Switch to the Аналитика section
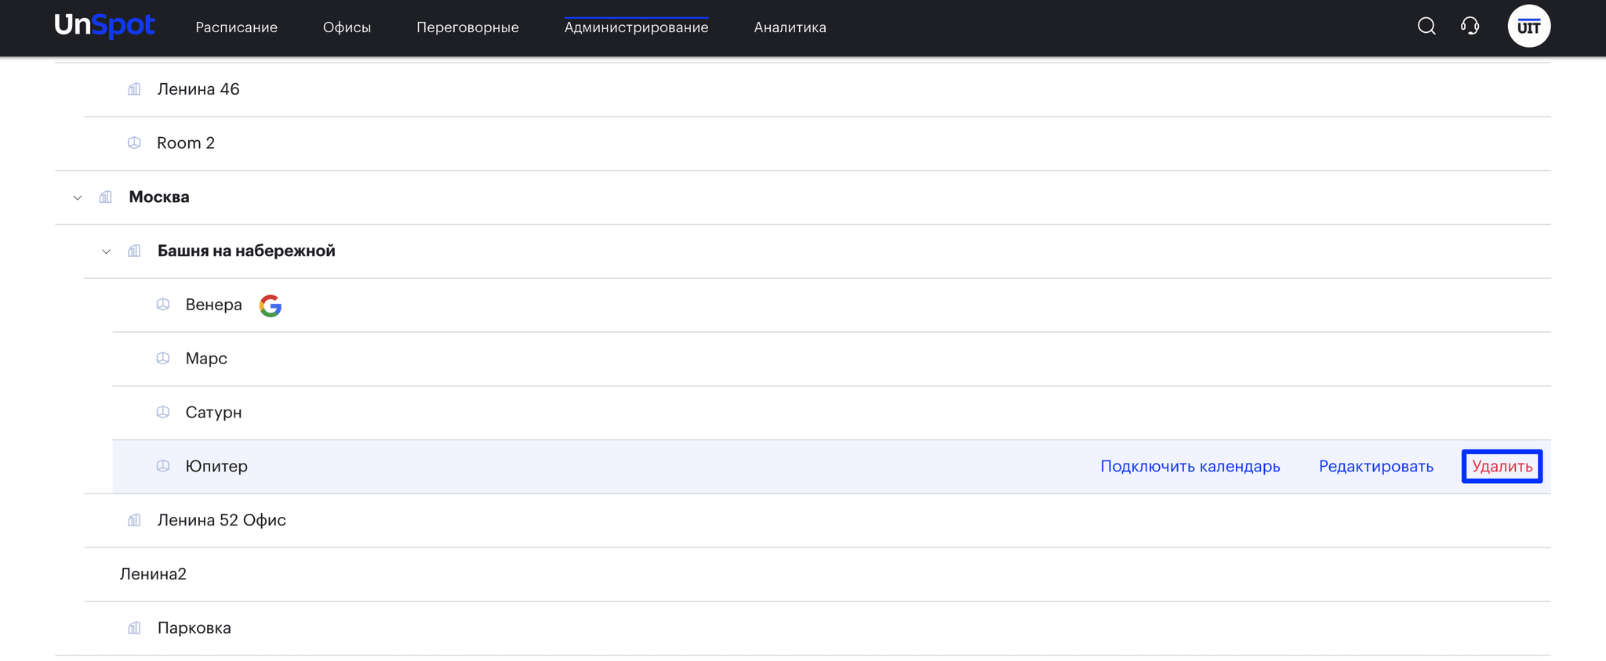This screenshot has width=1606, height=661. pyautogui.click(x=790, y=27)
